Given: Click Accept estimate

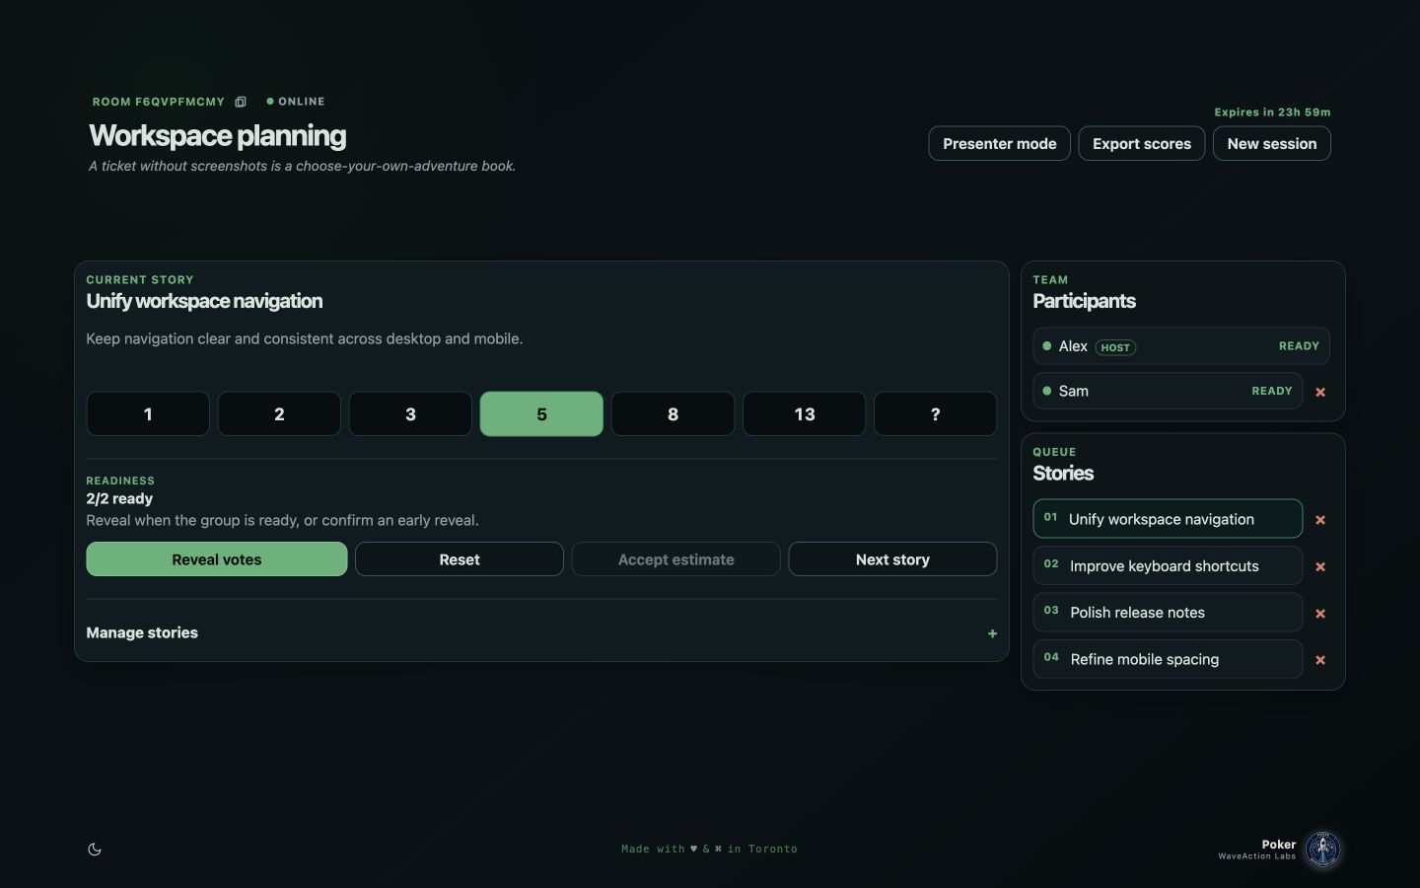Looking at the screenshot, I should [676, 559].
